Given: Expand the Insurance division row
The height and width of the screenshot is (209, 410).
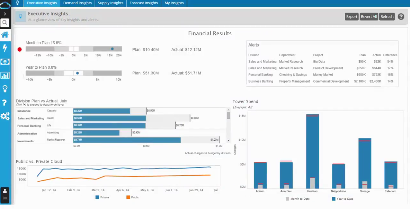Looking at the screenshot, I should point(24,111).
